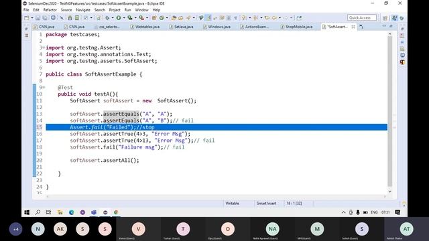Show the hidden editor tabs list

pyautogui.click(x=361, y=27)
